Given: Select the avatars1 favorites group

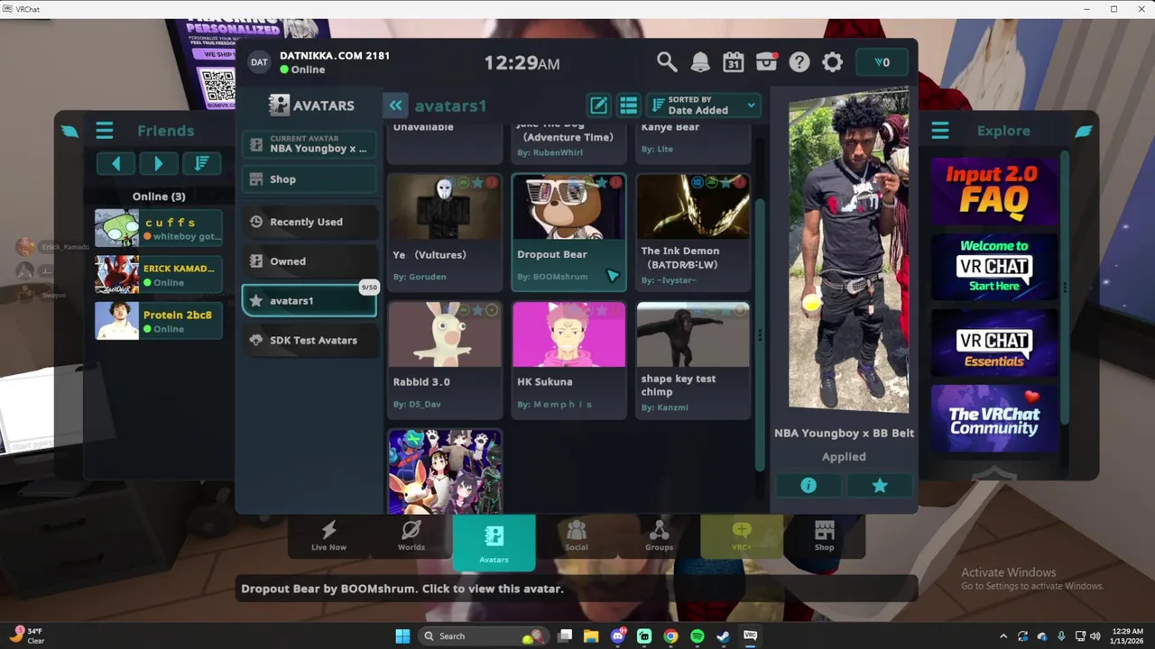Looking at the screenshot, I should pos(310,301).
